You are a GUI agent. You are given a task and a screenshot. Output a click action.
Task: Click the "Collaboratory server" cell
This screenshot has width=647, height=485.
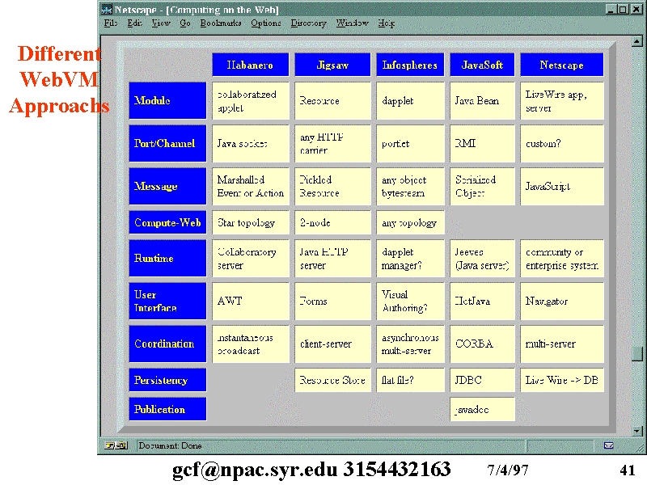(251, 258)
